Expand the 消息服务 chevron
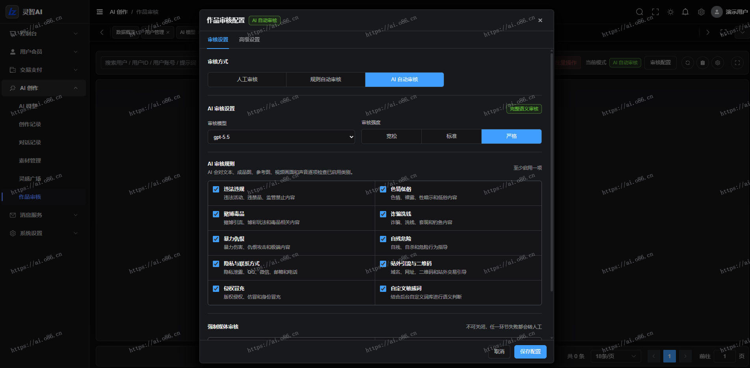Viewport: 750px width, 368px height. coord(76,215)
